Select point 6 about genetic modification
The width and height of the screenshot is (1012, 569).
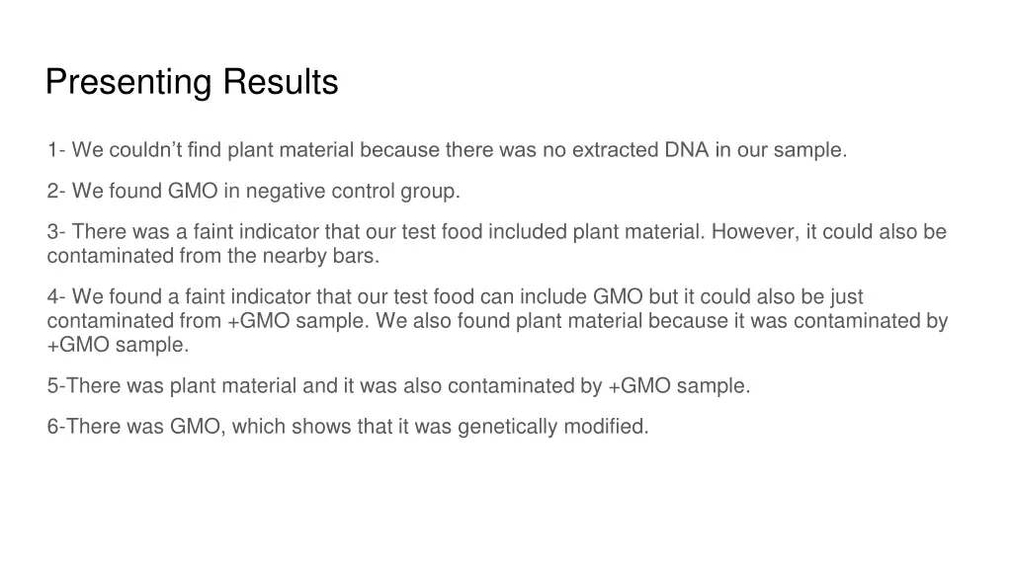[x=347, y=427]
